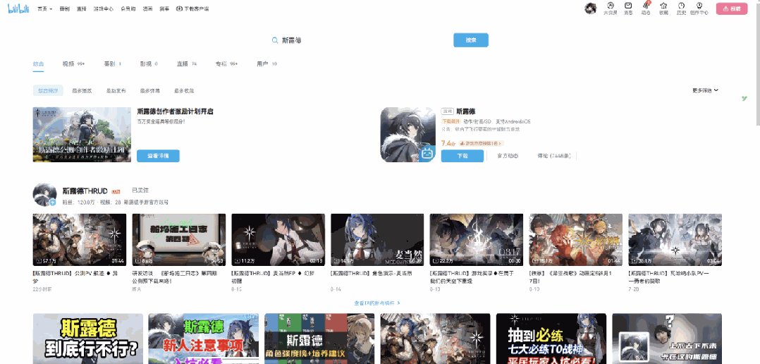Open the user avatar in header

(590, 8)
